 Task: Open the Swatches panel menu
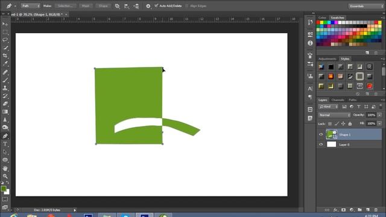[x=382, y=17]
